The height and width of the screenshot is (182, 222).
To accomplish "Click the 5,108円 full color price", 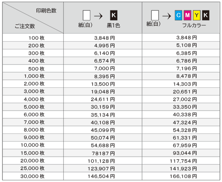I will pos(186,45).
